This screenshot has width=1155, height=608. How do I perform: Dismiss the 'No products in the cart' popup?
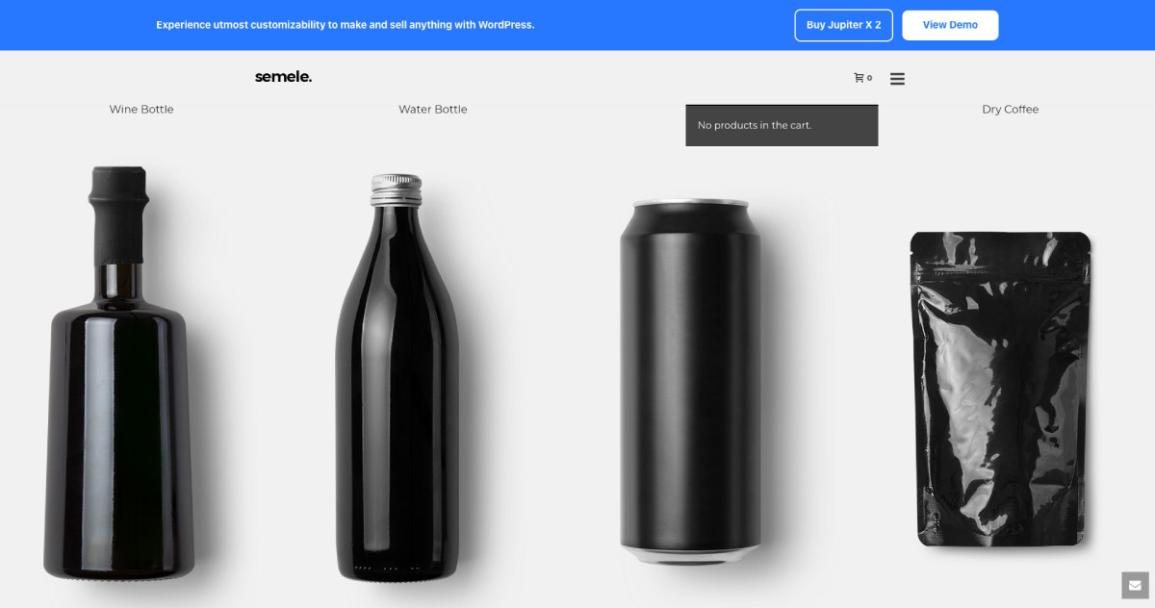pos(781,125)
